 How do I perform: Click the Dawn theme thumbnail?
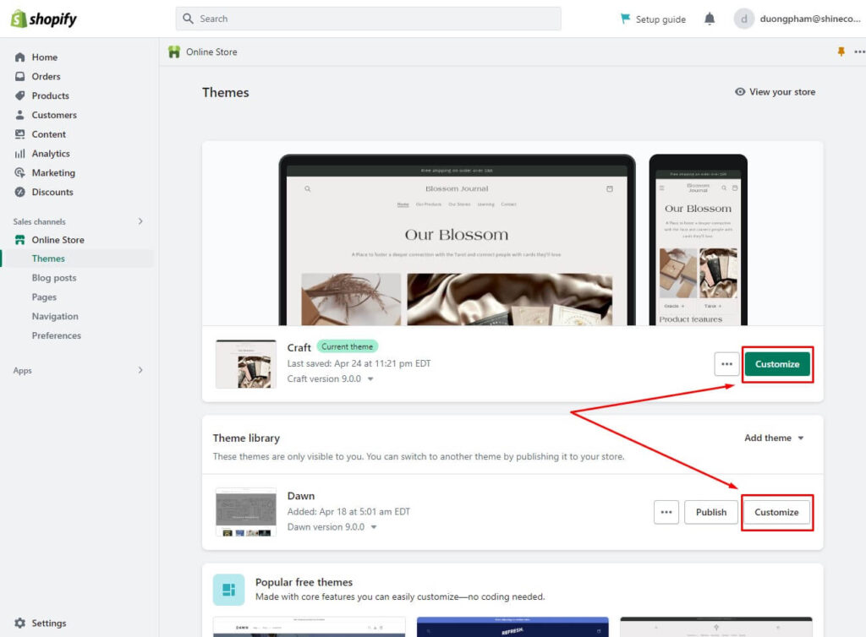[246, 512]
